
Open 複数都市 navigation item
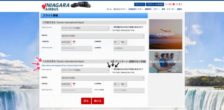click(148, 9)
